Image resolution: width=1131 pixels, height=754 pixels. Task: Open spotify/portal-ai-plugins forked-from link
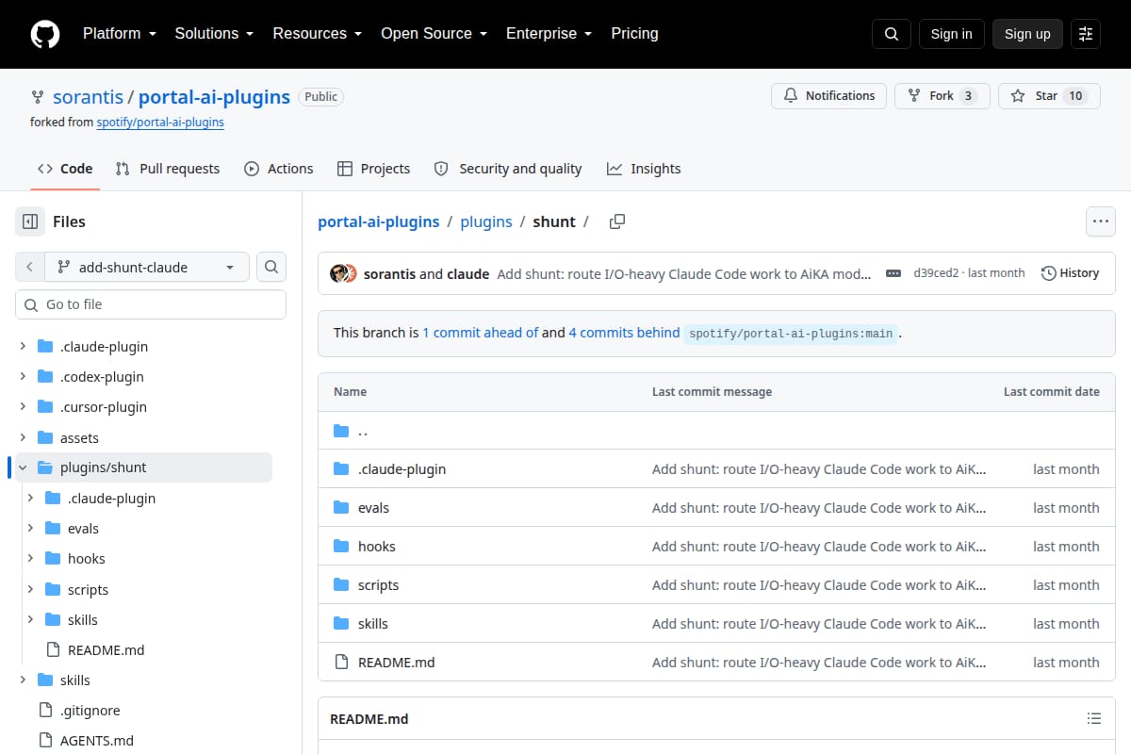[160, 122]
